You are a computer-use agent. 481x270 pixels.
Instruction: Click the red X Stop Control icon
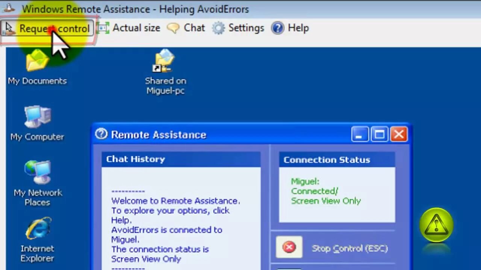(x=289, y=247)
